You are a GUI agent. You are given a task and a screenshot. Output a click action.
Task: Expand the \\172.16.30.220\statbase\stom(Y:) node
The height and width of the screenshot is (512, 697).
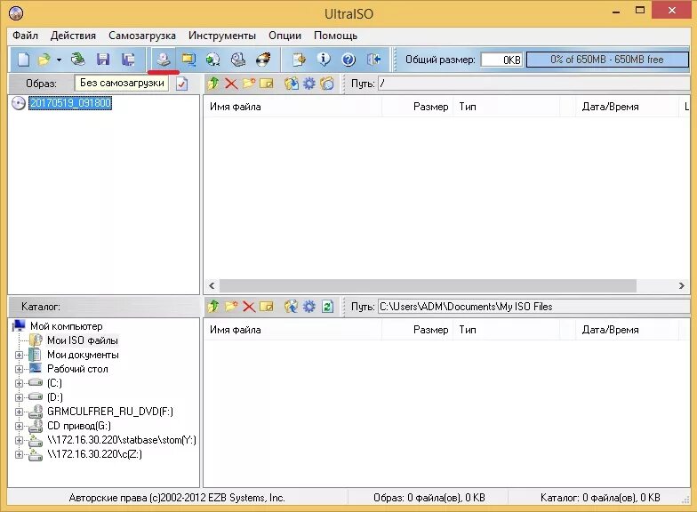pos(19,441)
